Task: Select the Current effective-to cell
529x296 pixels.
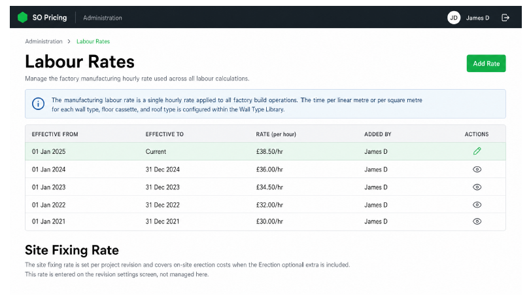Action: (x=156, y=152)
